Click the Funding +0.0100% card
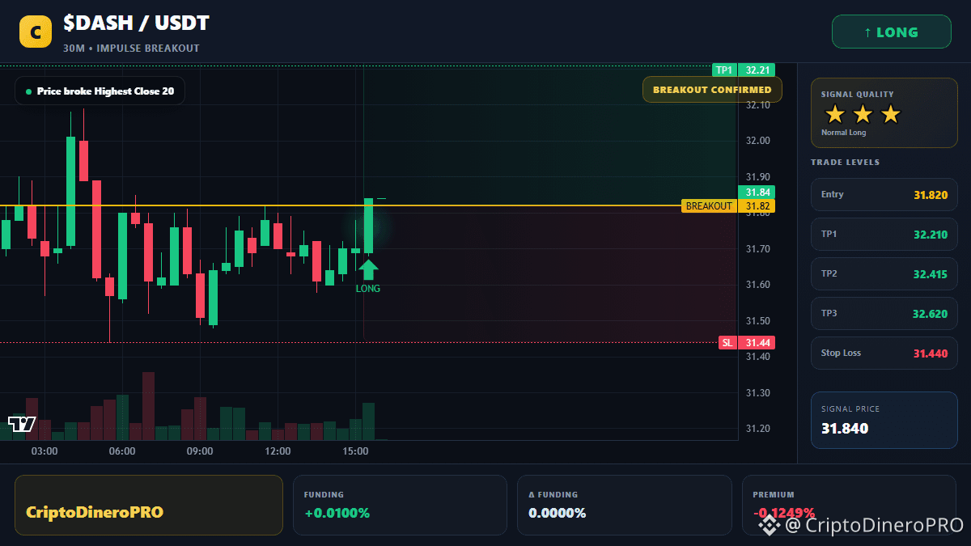 pyautogui.click(x=400, y=505)
